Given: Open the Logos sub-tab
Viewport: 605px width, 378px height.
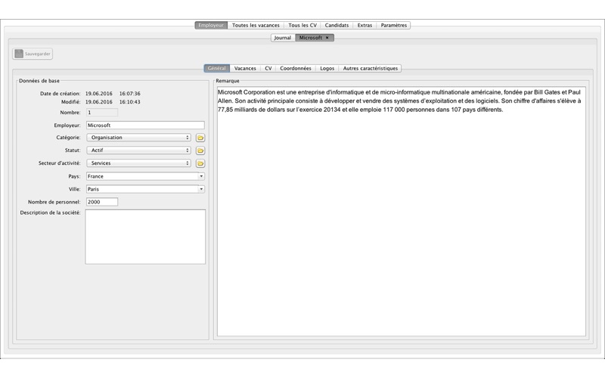Looking at the screenshot, I should coord(327,68).
